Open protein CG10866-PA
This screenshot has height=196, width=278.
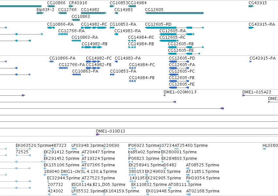coord(62,58)
